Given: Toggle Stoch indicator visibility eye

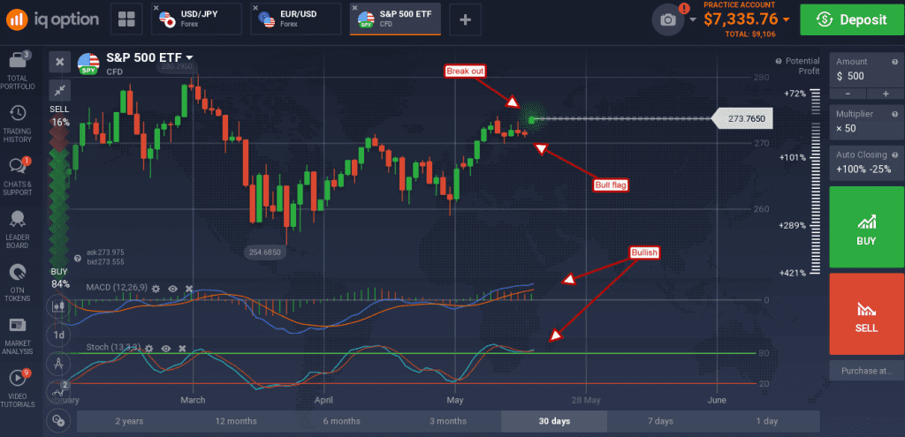Looking at the screenshot, I should click(165, 348).
